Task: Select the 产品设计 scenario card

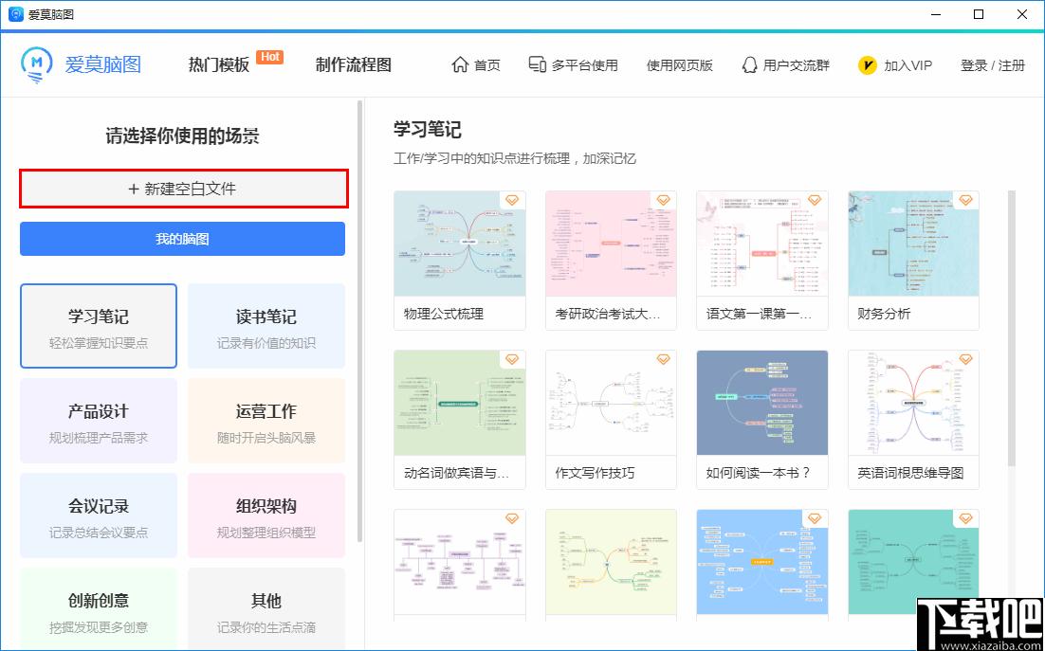Action: pos(99,421)
